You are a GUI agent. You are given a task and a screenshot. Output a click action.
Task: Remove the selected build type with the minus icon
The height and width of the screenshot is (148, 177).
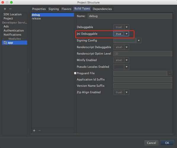(39, 131)
